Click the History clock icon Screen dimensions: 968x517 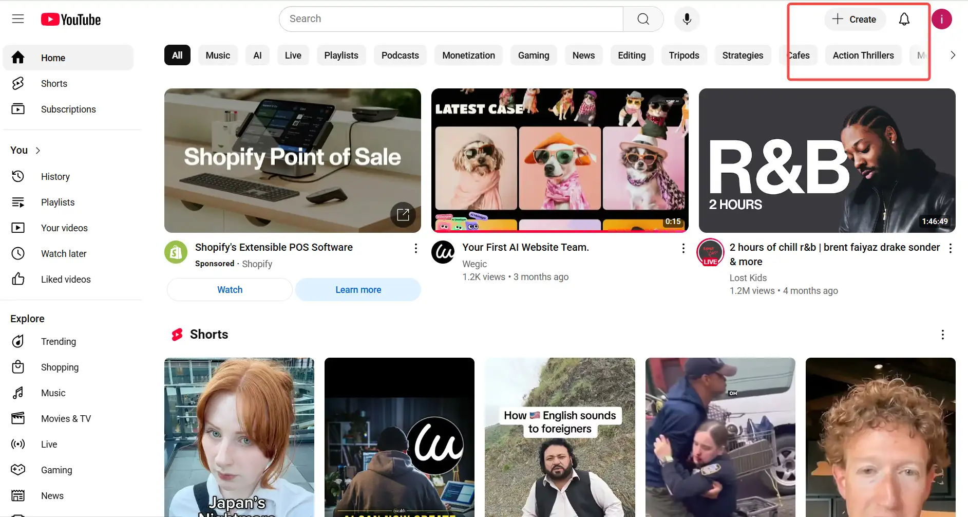pos(18,176)
